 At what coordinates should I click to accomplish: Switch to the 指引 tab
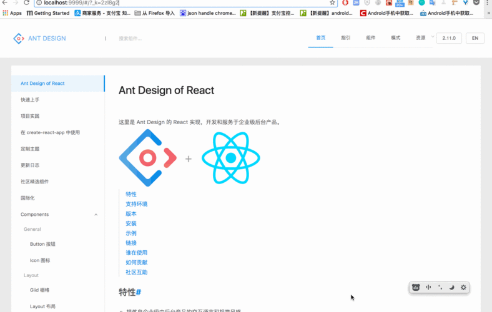tap(346, 38)
